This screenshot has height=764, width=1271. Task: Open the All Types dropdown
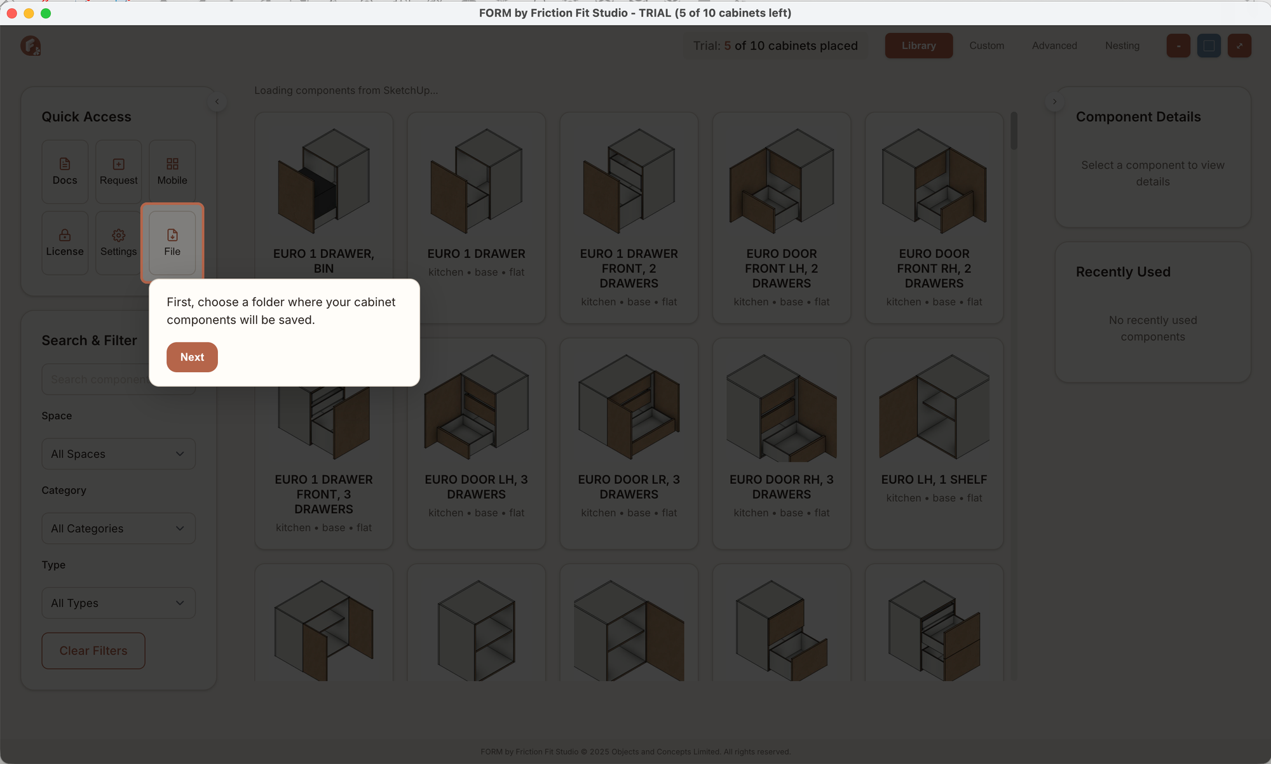pos(118,603)
